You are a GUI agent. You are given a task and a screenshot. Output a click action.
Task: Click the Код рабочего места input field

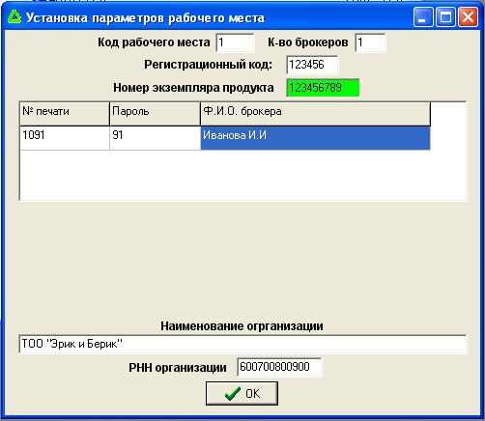235,42
